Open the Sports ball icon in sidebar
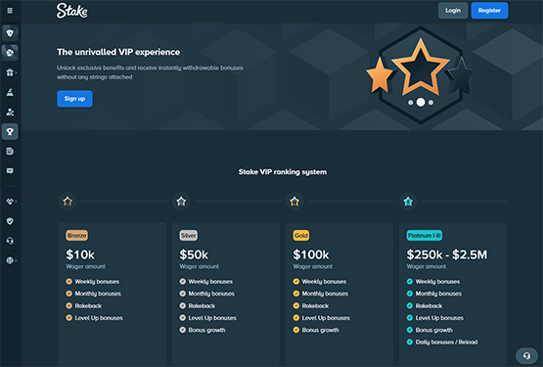The width and height of the screenshot is (543, 367). point(10,53)
